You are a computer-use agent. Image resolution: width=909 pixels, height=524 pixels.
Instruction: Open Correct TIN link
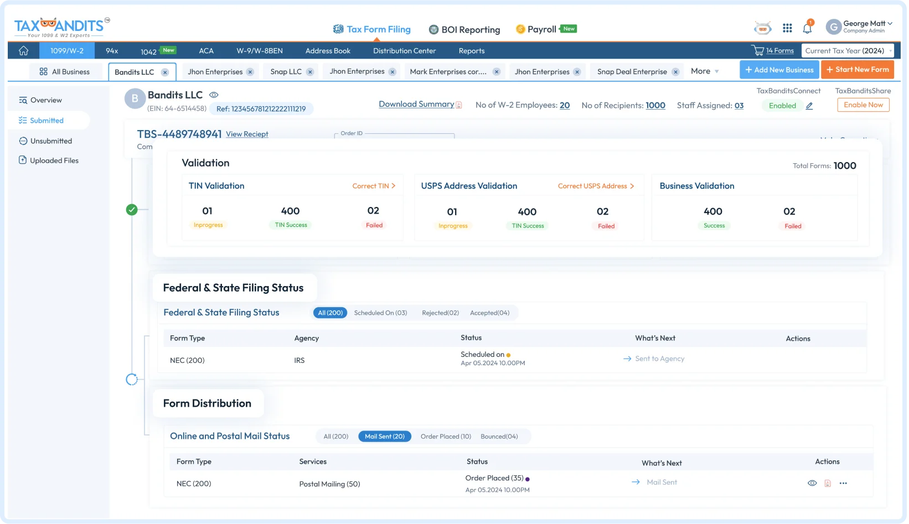click(374, 186)
